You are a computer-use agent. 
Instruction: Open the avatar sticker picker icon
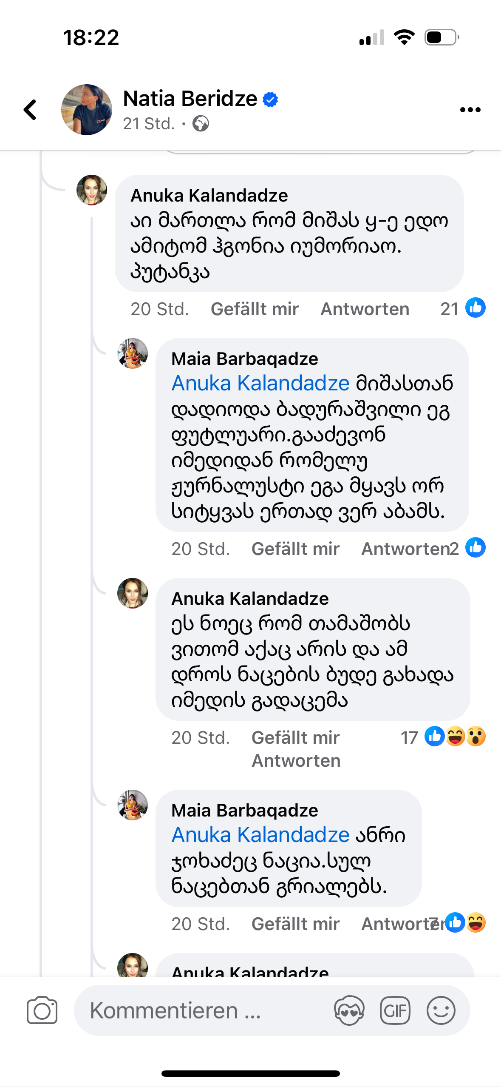tap(349, 1010)
